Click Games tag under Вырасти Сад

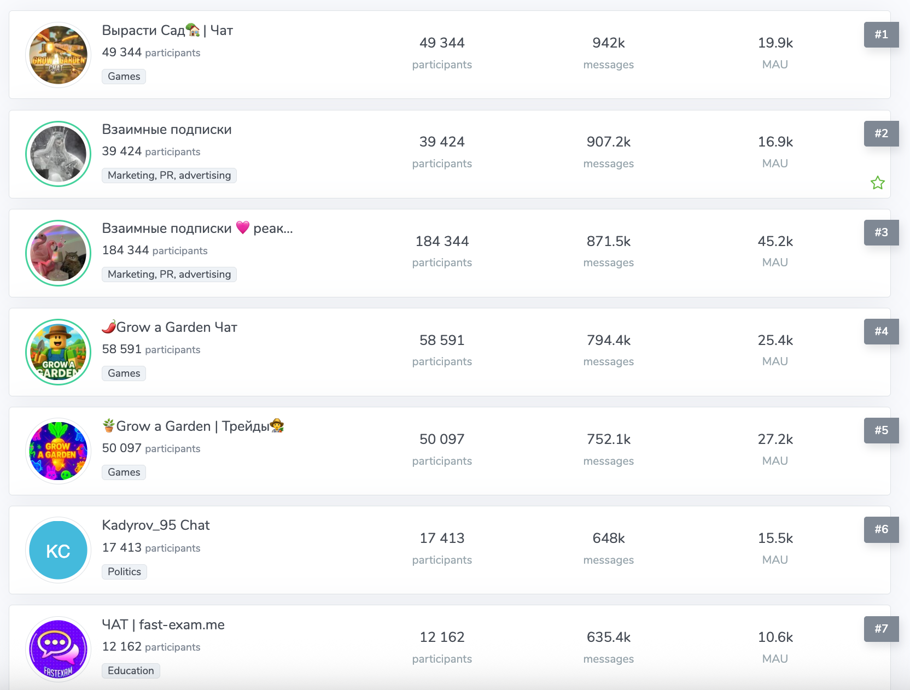pos(124,76)
